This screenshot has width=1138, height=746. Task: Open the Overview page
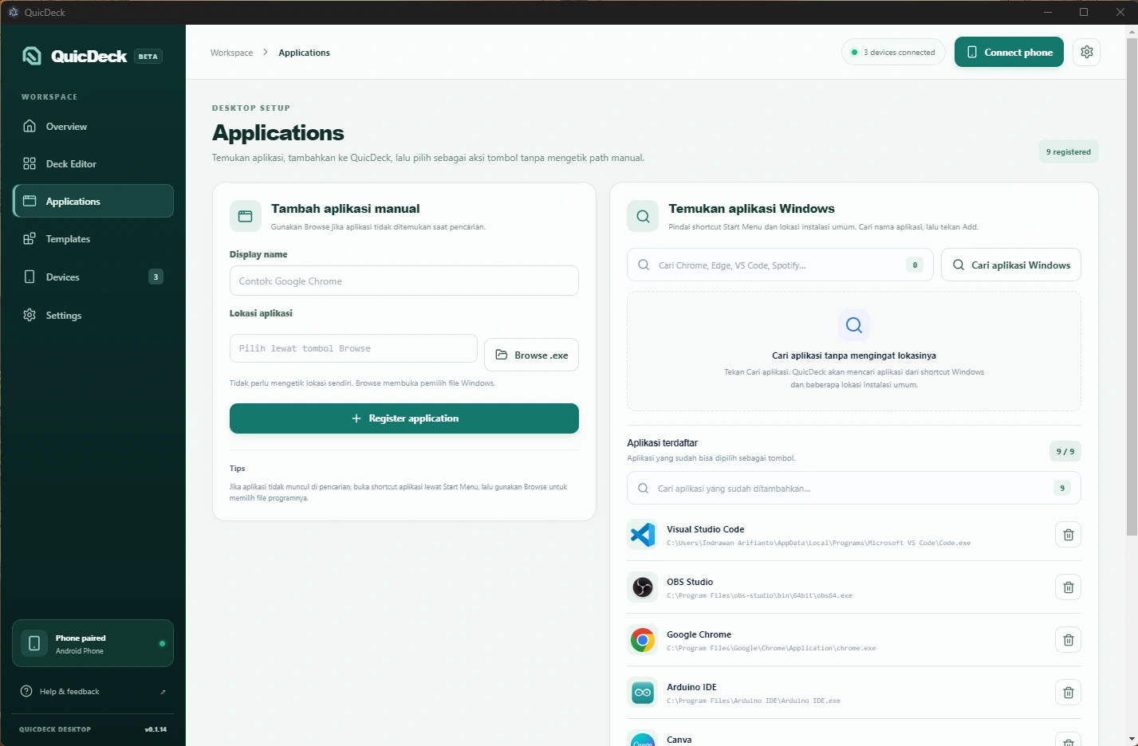(x=93, y=126)
